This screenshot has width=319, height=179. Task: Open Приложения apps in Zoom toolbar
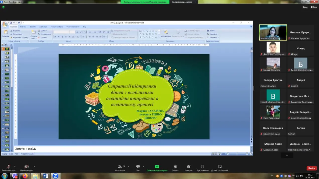click(202, 168)
